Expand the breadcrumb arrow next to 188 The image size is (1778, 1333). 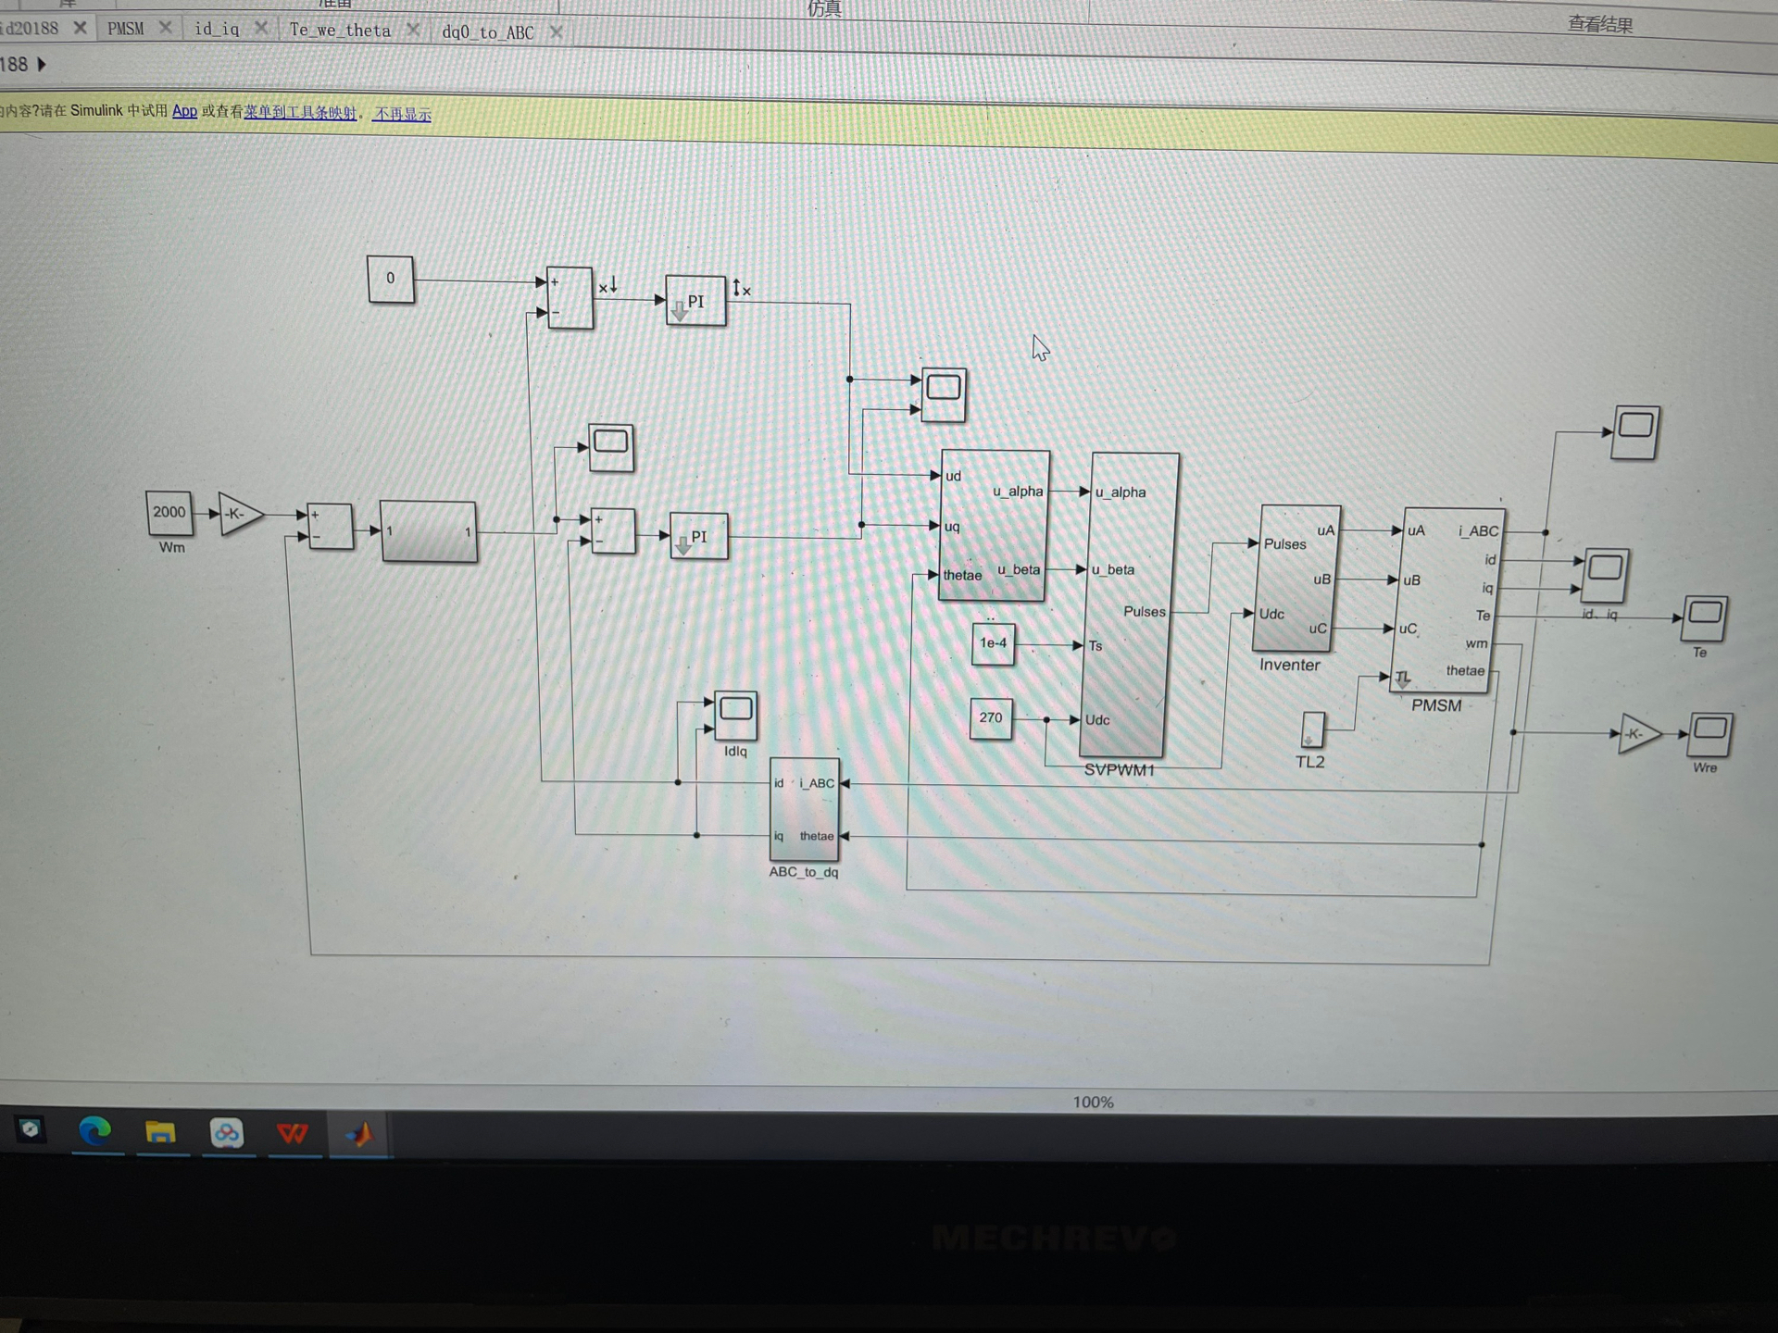(41, 64)
